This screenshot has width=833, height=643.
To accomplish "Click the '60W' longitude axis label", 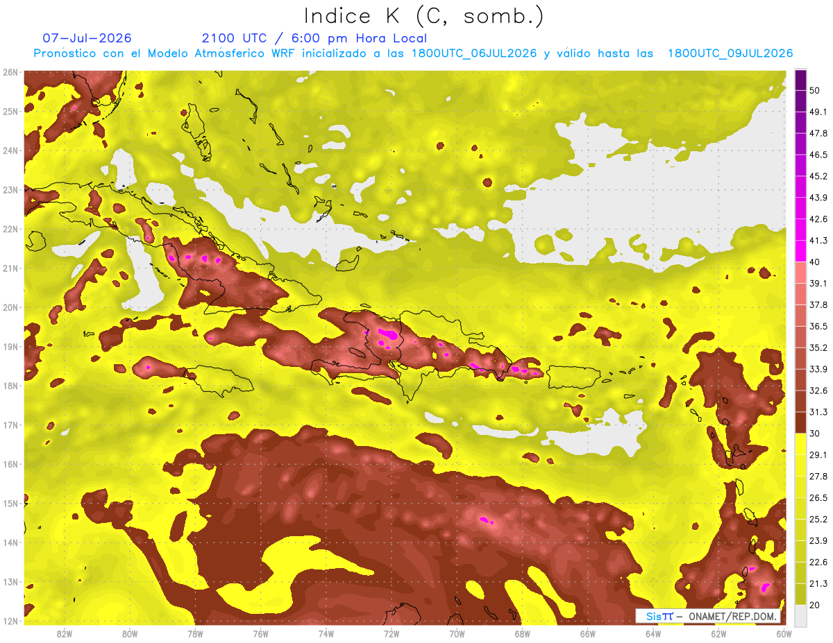I will (784, 634).
